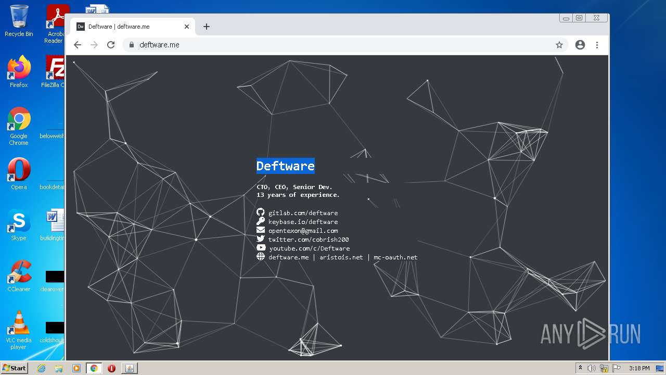Click the volume speaker tray icon
Viewport: 666px width, 375px height.
click(x=592, y=368)
